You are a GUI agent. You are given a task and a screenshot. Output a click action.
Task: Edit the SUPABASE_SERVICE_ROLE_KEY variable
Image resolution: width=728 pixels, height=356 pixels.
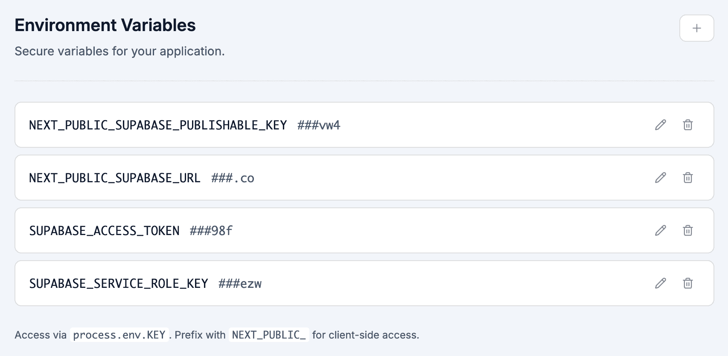[x=660, y=283]
